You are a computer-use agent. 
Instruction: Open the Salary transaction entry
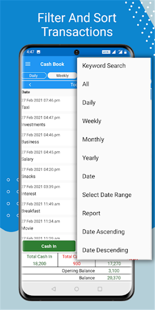49,156
